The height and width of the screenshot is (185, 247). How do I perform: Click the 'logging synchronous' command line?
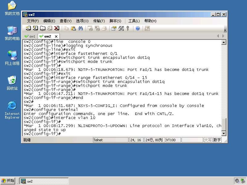click(68, 45)
